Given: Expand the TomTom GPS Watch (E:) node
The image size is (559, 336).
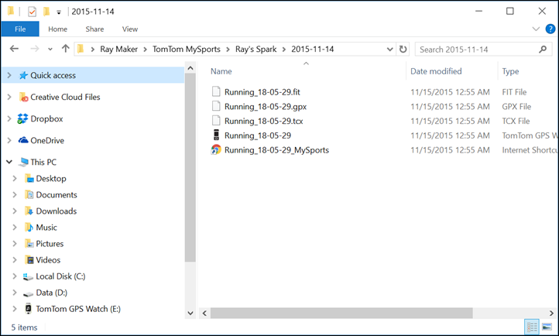Looking at the screenshot, I should (x=15, y=309).
